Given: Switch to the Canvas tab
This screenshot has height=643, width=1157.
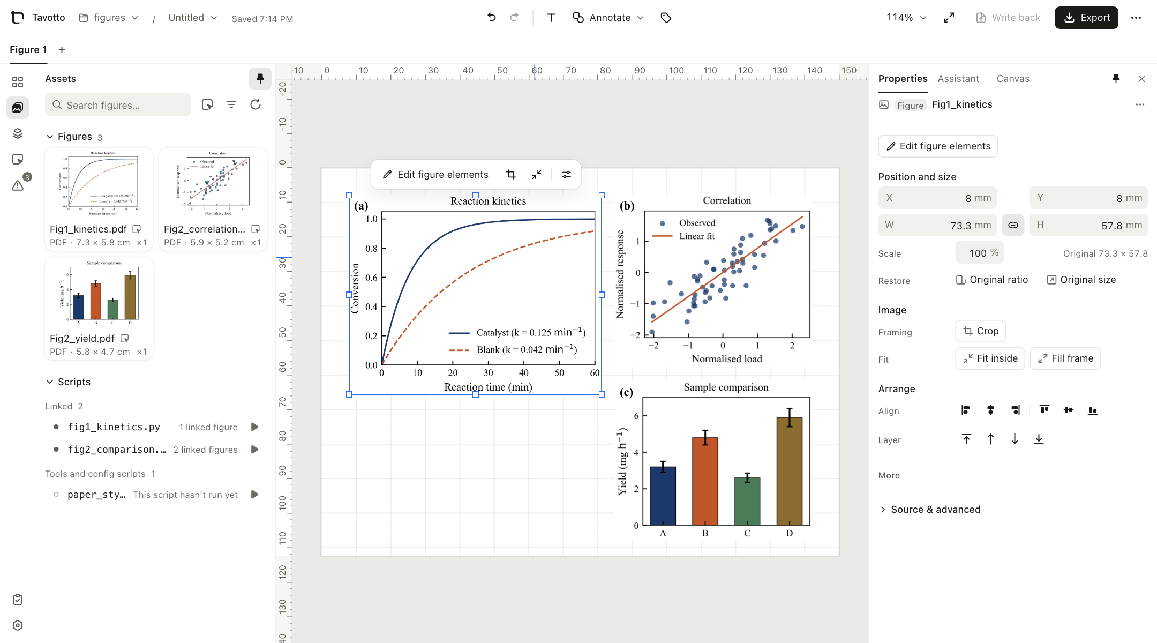Looking at the screenshot, I should [x=1013, y=79].
